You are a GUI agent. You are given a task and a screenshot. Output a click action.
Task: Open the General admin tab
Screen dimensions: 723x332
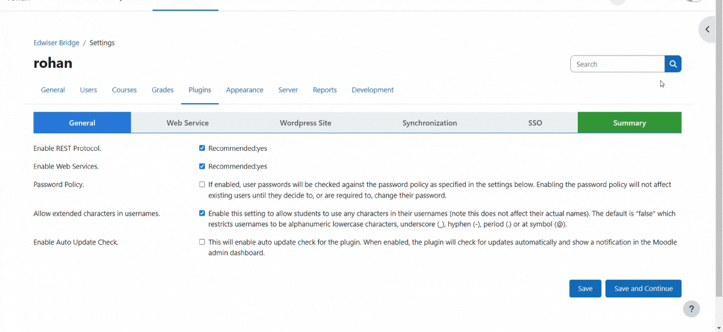53,90
